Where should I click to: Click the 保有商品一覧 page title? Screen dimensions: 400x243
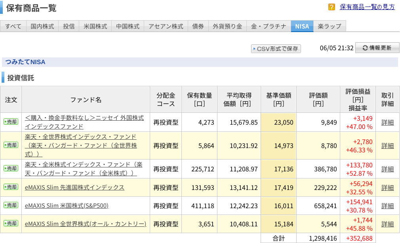click(x=31, y=8)
